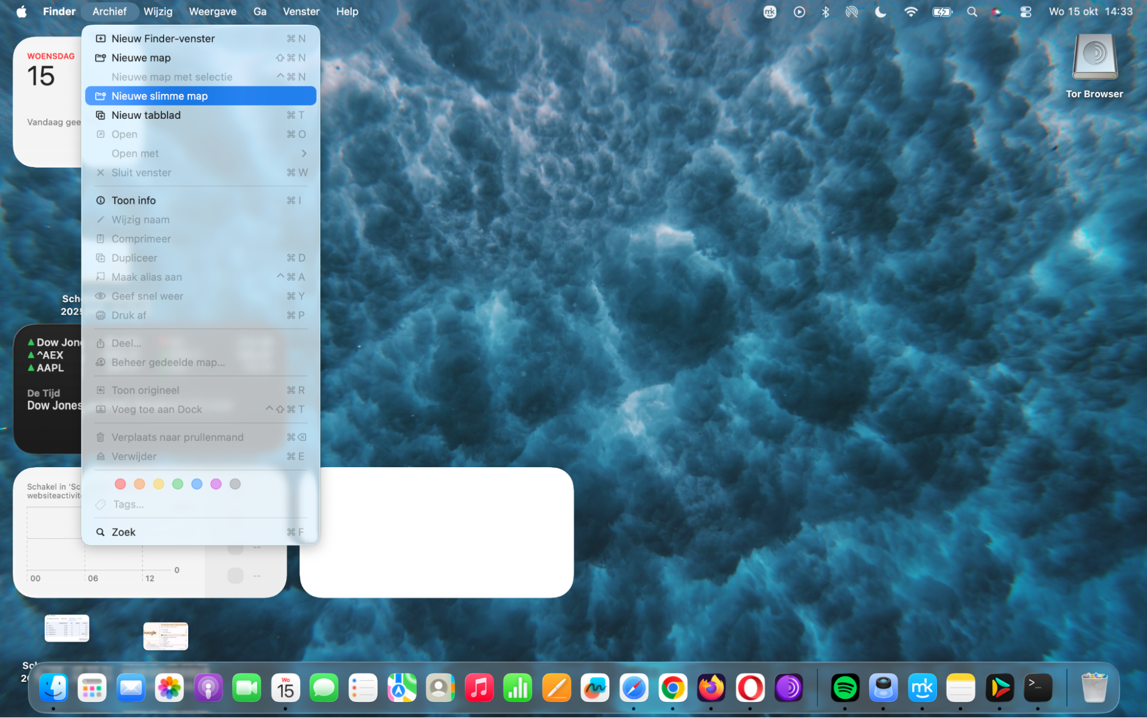
Task: Toggle Bluetooth in the menu bar
Action: point(826,11)
